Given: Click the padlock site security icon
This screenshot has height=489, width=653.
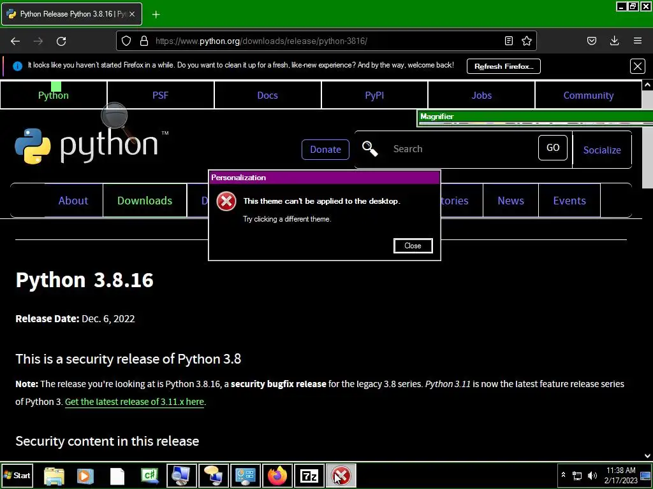Looking at the screenshot, I should tap(144, 41).
